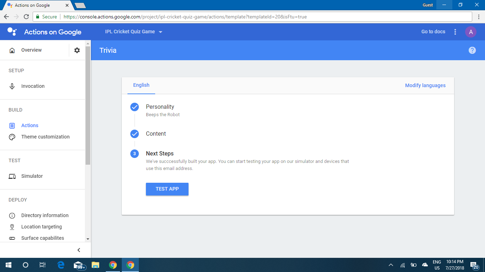Click the Content step checkmark
The image size is (485, 272).
135,134
